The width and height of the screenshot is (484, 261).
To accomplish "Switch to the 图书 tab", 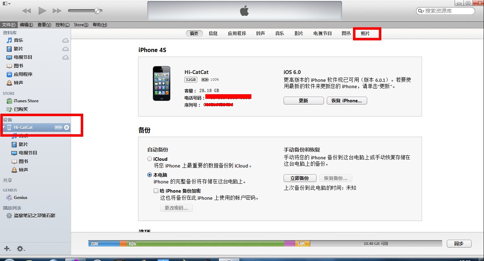I will click(x=346, y=33).
